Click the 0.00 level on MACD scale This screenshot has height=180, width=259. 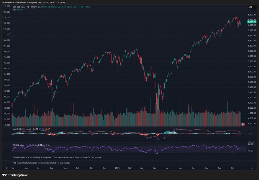coord(250,134)
